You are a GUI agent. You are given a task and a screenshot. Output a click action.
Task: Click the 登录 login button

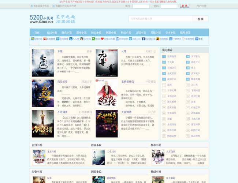(185, 6)
